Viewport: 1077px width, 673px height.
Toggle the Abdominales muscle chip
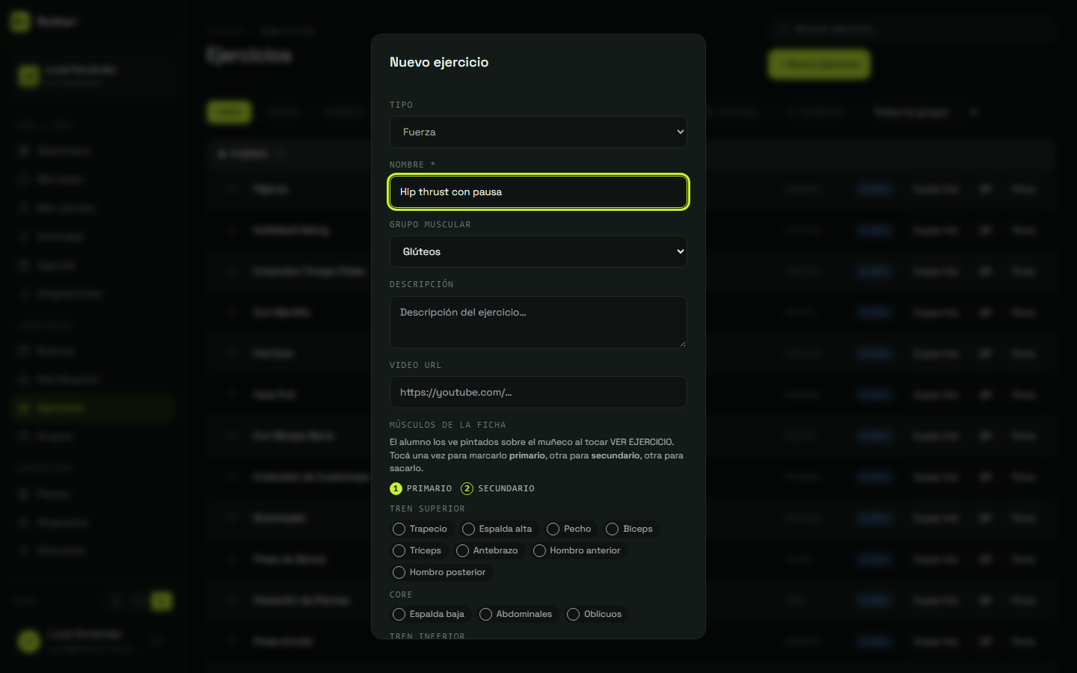click(516, 614)
